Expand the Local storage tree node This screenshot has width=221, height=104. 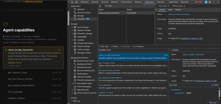click(72, 27)
